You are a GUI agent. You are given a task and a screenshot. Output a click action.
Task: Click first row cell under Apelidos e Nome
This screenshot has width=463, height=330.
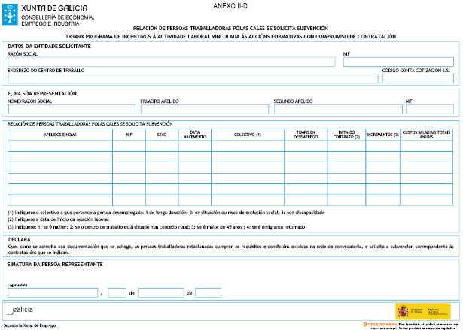[x=60, y=146]
